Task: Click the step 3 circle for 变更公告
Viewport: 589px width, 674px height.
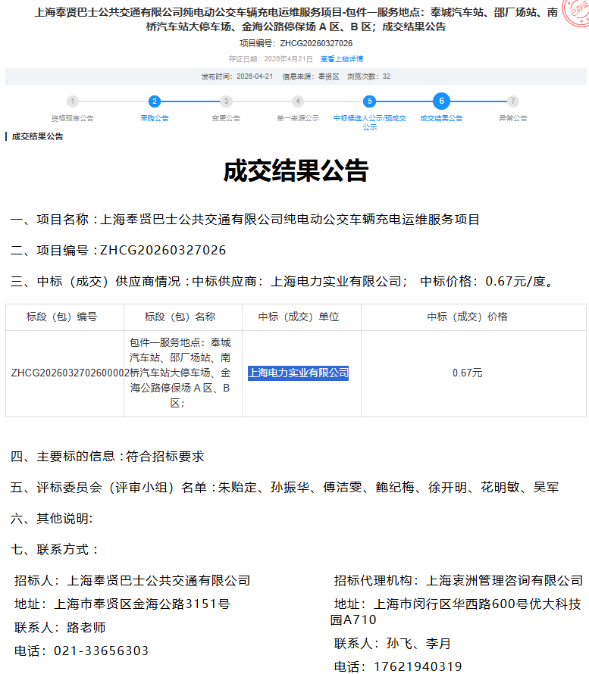Action: click(x=226, y=101)
